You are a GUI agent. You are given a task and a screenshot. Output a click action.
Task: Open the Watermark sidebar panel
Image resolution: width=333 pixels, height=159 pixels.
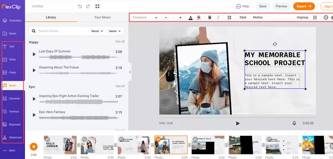click(12, 138)
